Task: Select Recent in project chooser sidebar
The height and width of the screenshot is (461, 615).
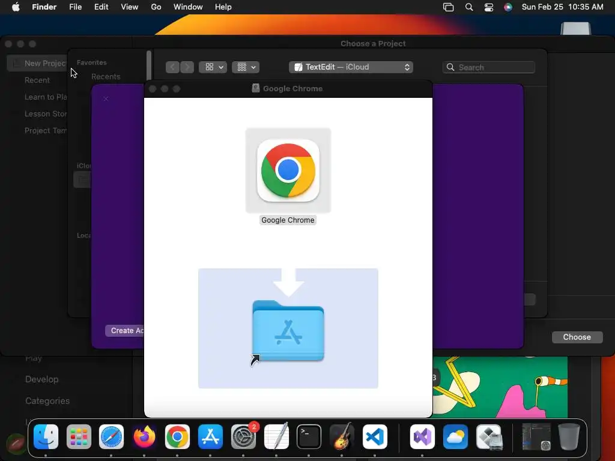Action: click(x=37, y=80)
